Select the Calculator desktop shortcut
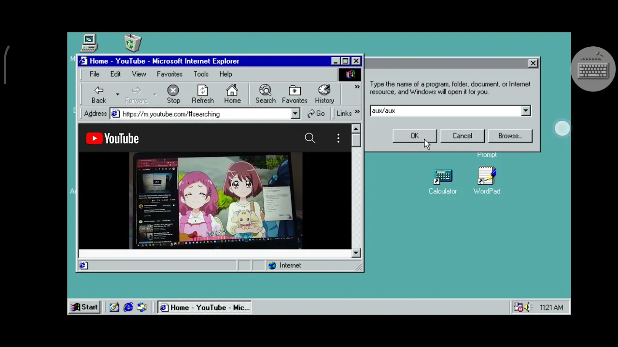 443,182
